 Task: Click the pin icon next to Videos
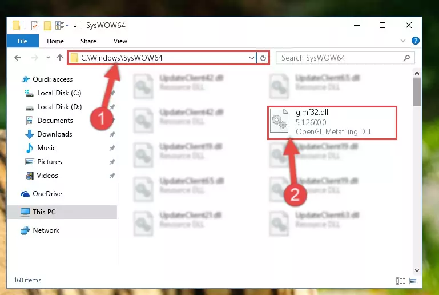[x=112, y=176]
